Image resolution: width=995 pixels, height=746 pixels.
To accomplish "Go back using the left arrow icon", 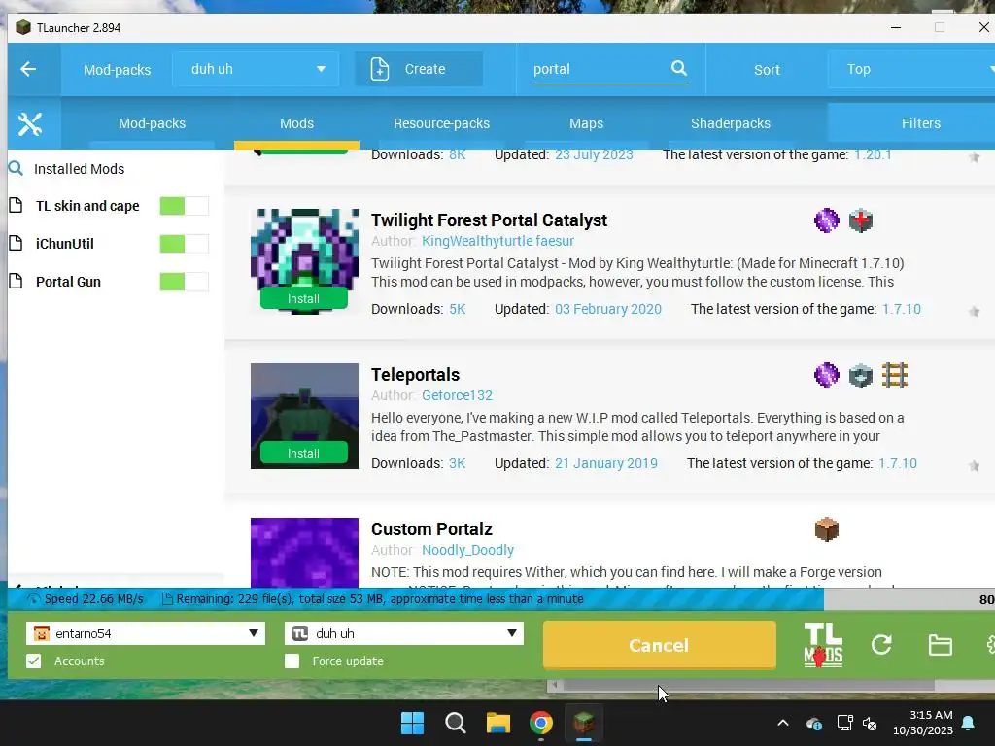I will click(28, 69).
